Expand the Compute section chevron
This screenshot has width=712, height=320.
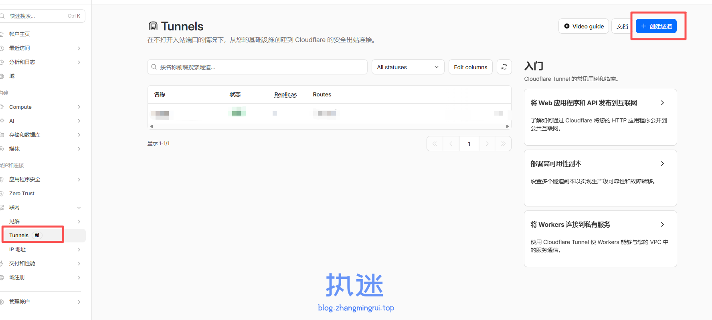click(x=79, y=107)
